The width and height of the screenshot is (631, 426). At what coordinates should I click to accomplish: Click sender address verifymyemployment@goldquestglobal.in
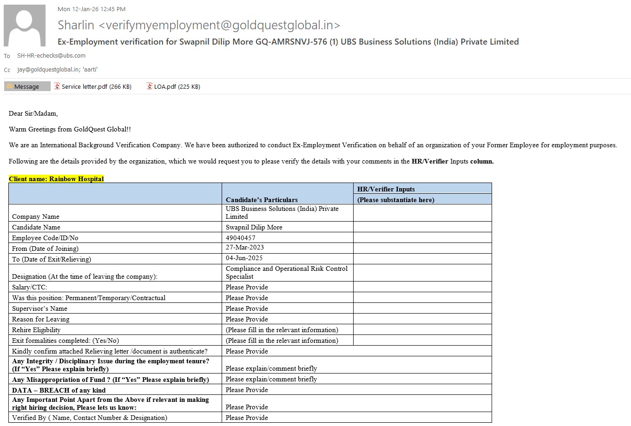219,25
